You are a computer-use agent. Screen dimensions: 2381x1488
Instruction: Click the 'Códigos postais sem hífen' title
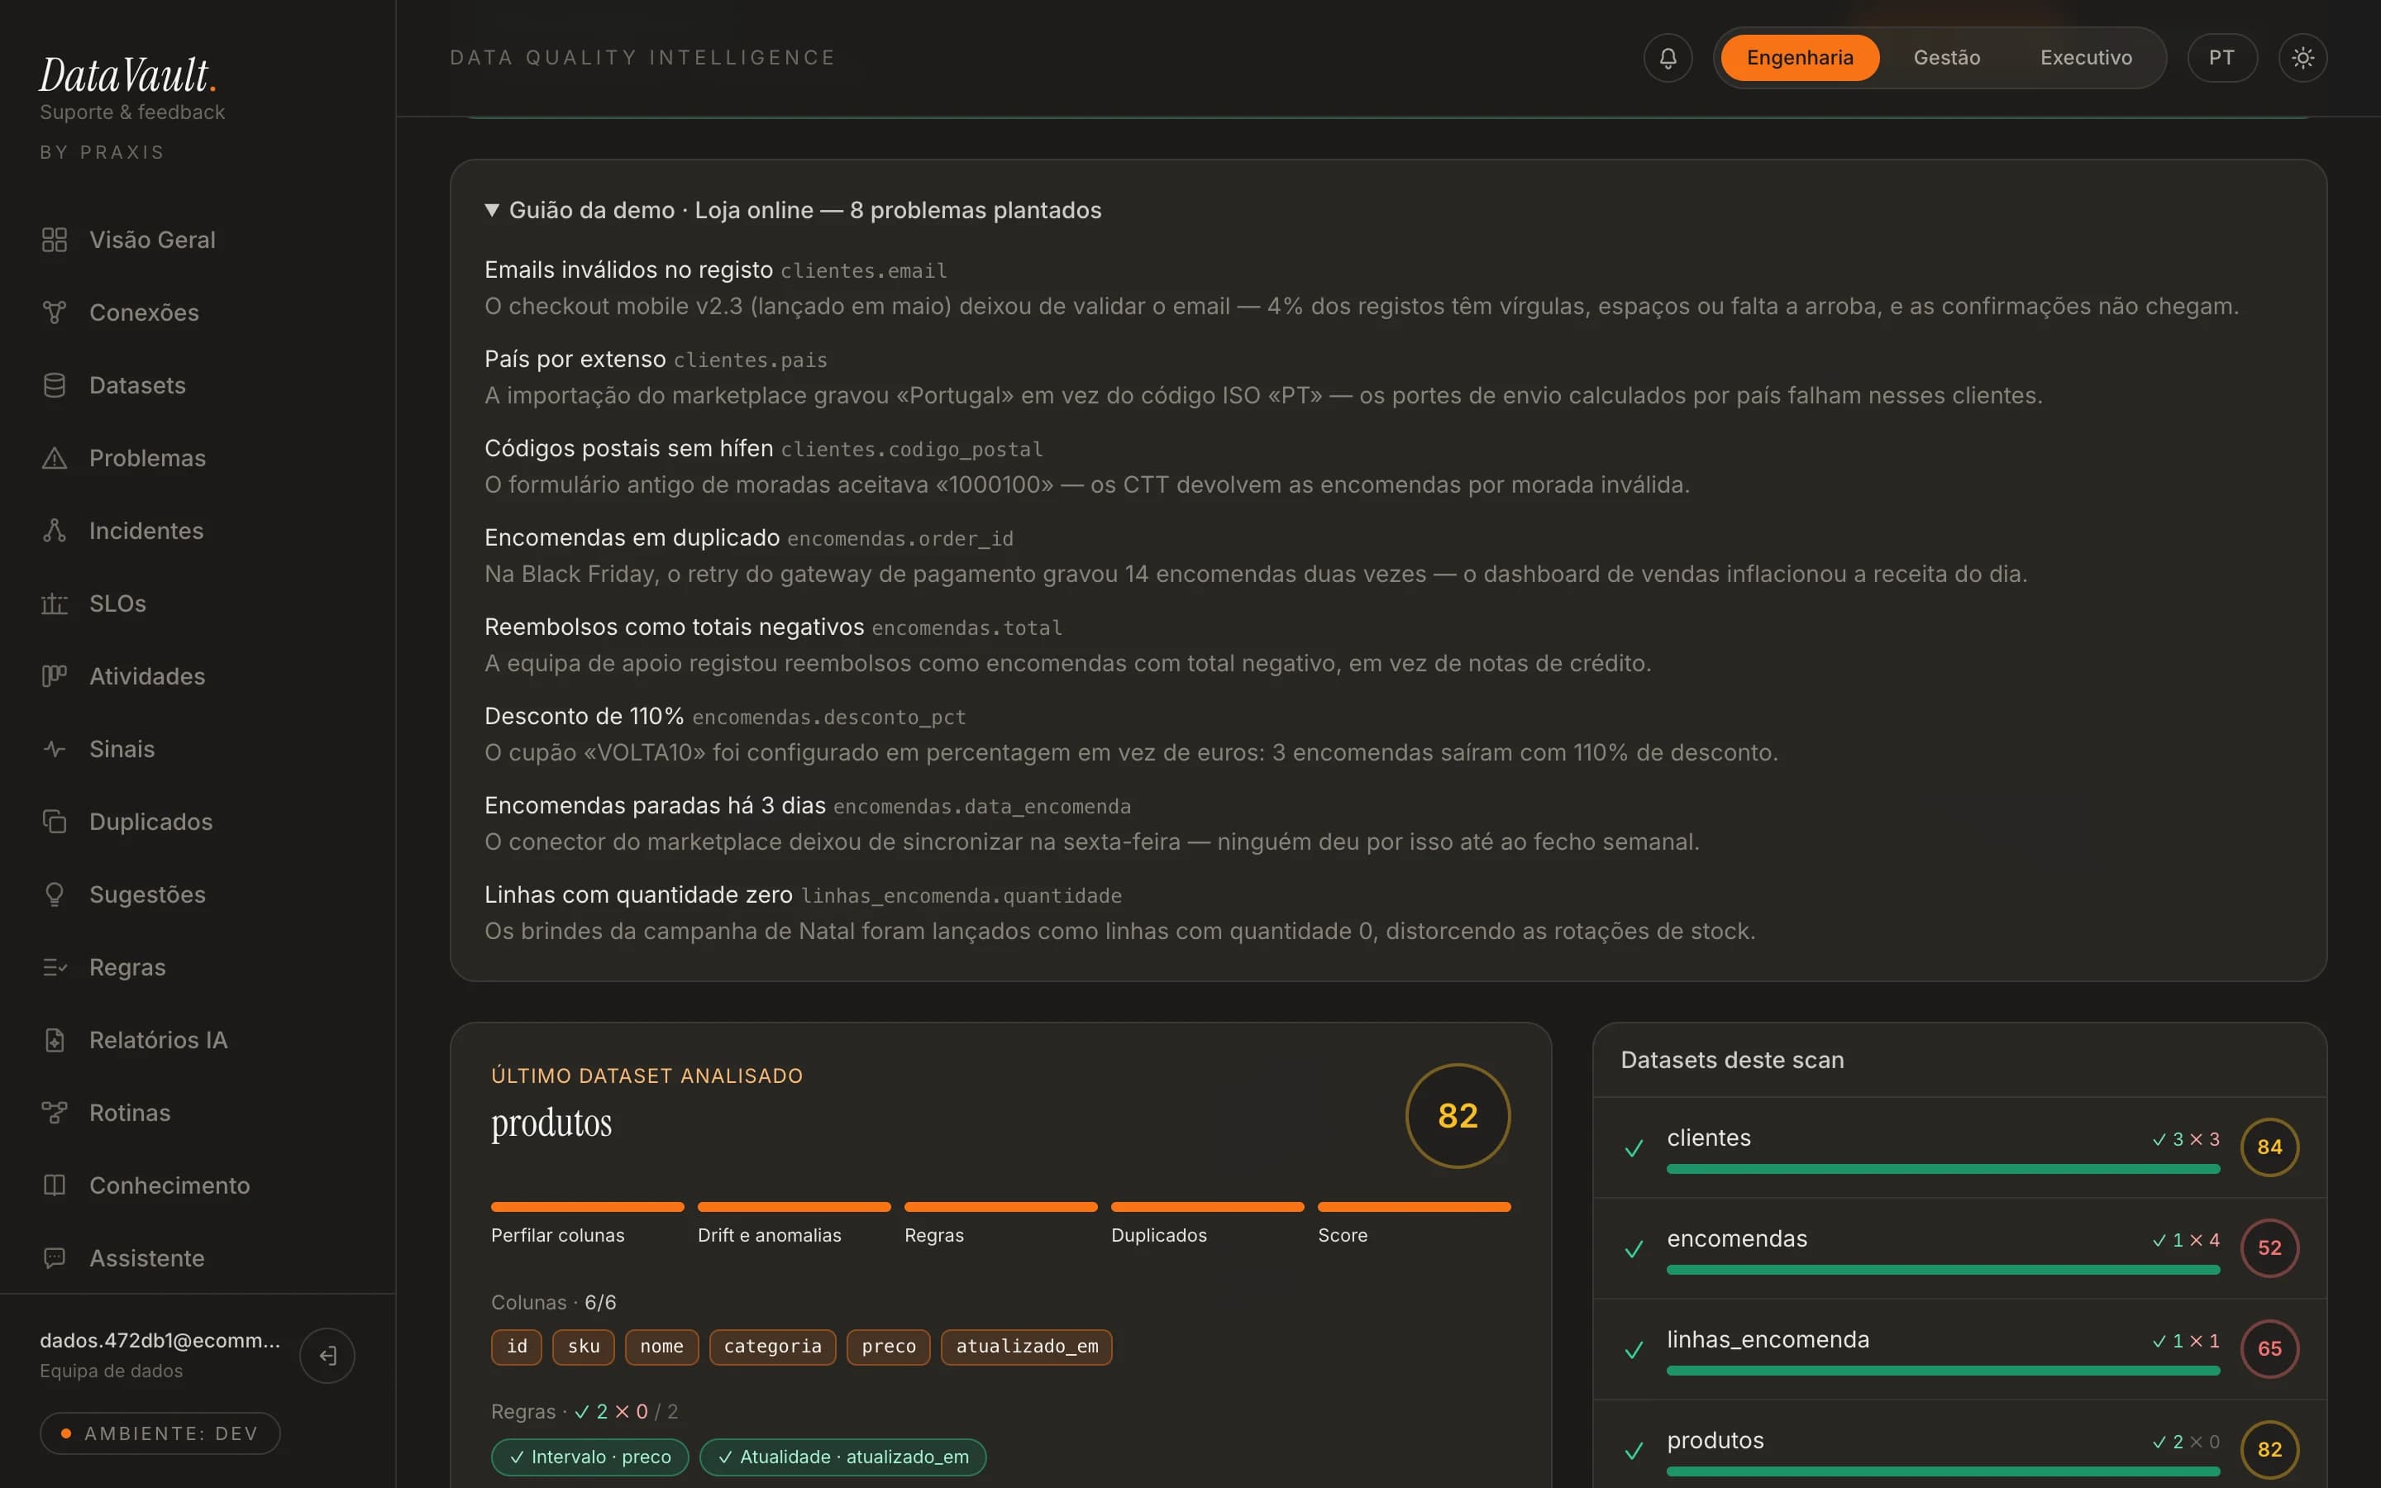click(628, 449)
